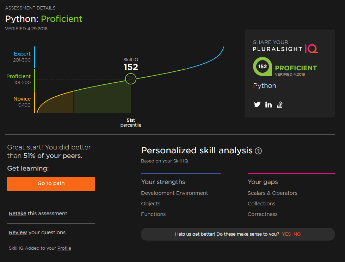Select the Objects strength item

coord(150,204)
